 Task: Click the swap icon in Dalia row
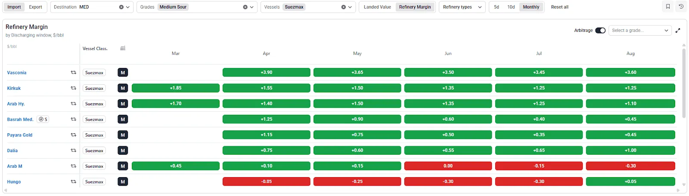click(x=73, y=150)
